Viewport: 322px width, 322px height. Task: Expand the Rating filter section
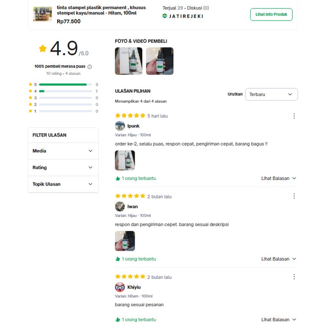63,168
